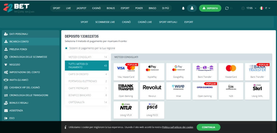Click the refresh balance icon
This screenshot has height=133, width=277.
pos(227,8)
